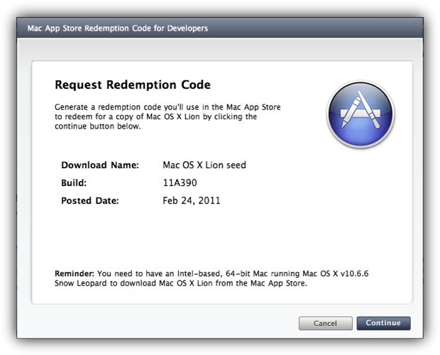
Task: Click the 'Reminder:' note text
Action: tap(211, 278)
